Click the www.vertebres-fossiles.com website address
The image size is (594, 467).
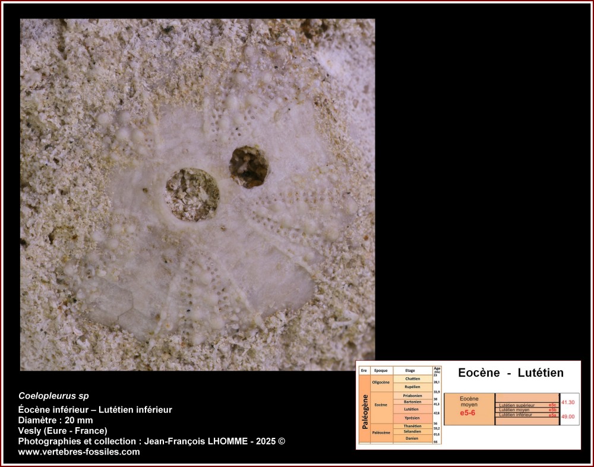[x=79, y=452]
